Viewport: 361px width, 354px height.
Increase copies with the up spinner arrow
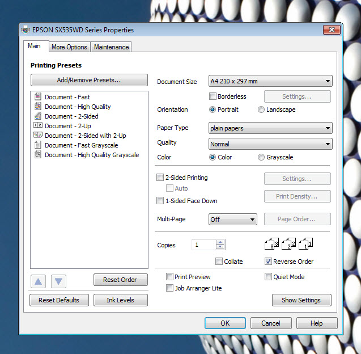[x=220, y=242]
